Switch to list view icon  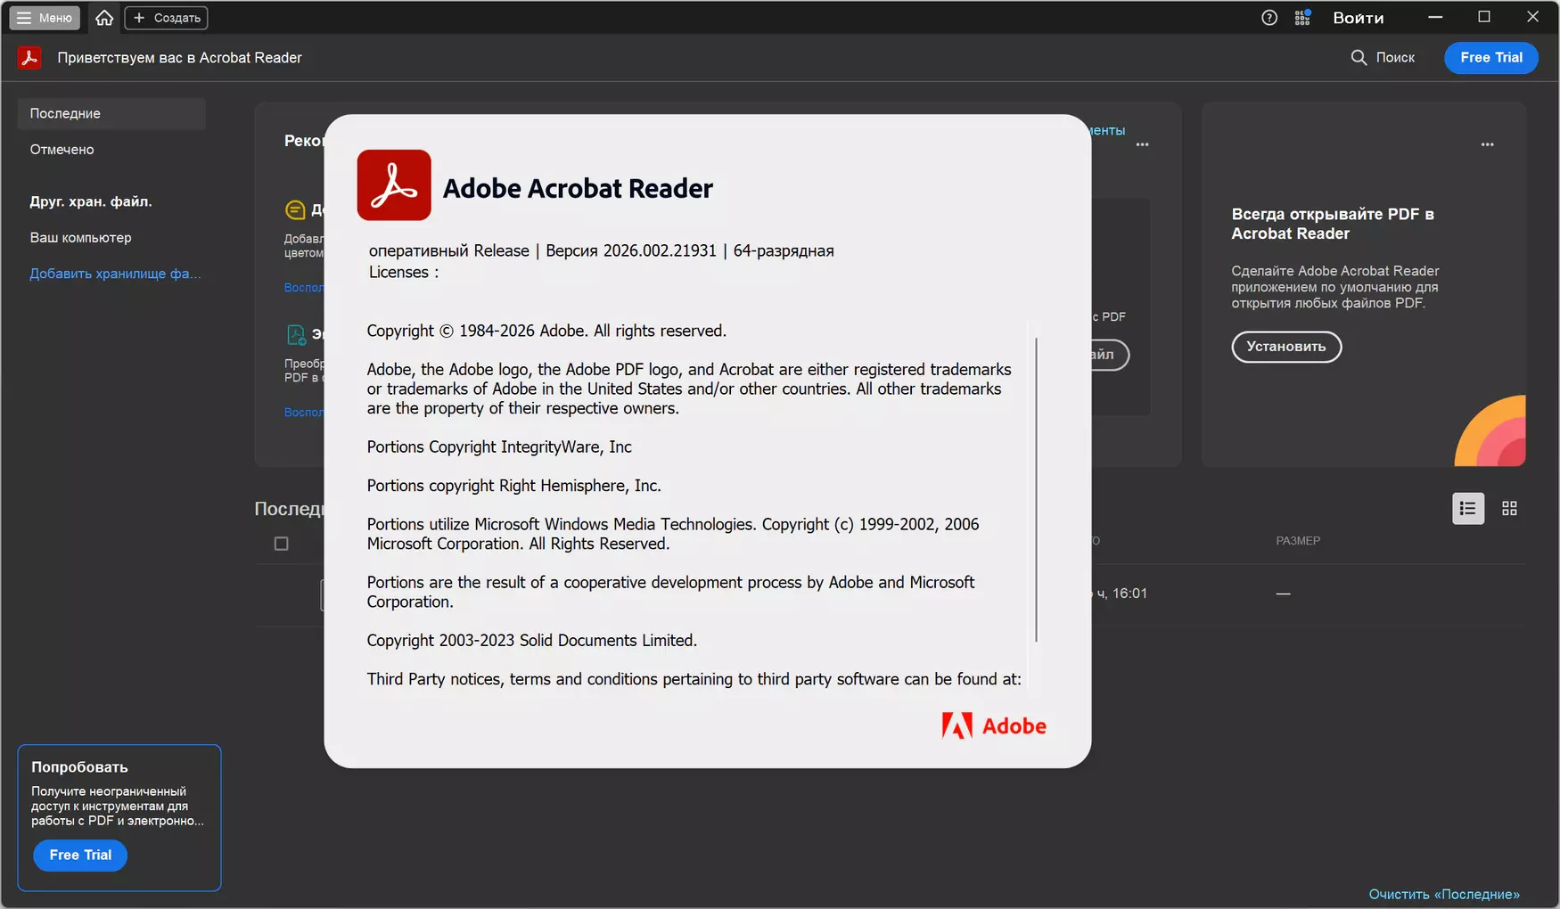pyautogui.click(x=1468, y=509)
